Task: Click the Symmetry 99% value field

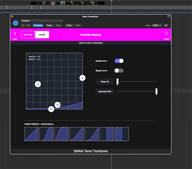Action: [105, 92]
